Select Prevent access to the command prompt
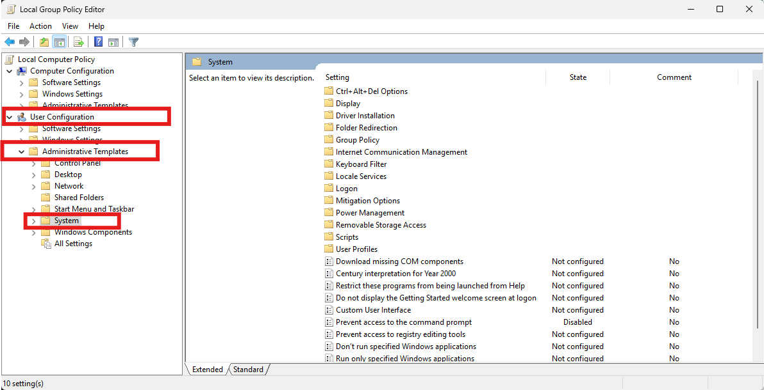The width and height of the screenshot is (764, 390). coord(404,322)
